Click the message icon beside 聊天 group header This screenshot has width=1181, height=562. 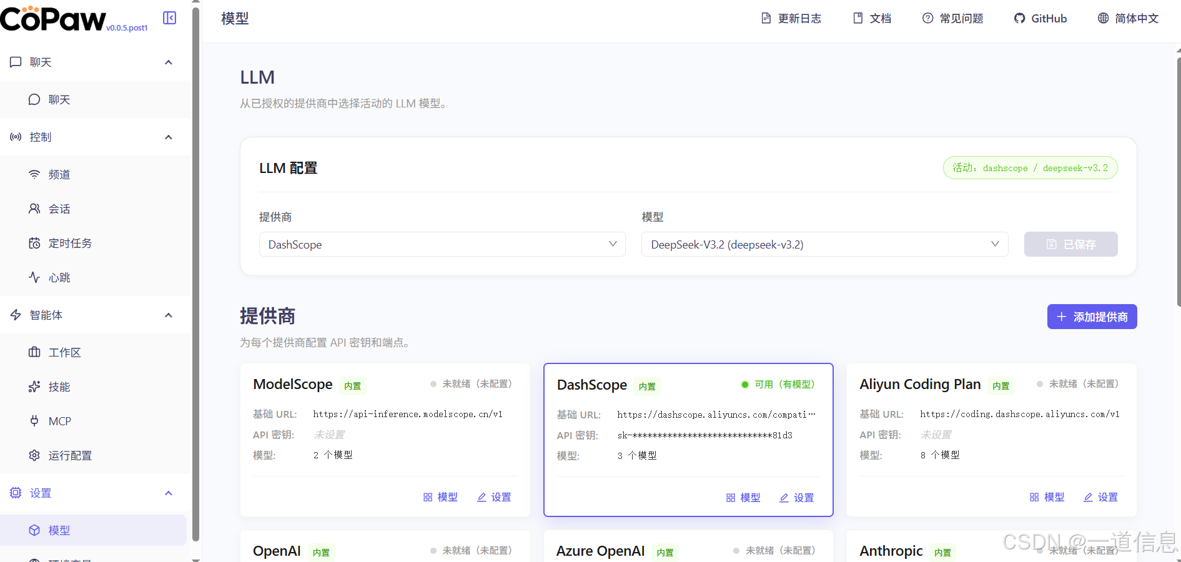16,62
